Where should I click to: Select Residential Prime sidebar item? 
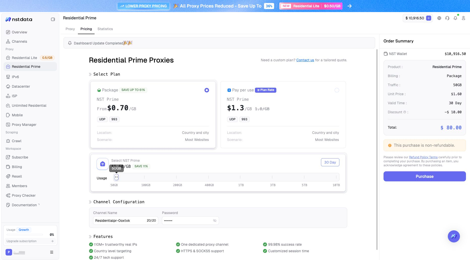click(30, 67)
